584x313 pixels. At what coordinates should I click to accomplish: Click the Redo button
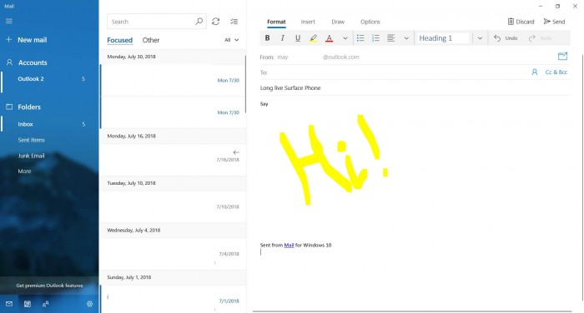(540, 38)
